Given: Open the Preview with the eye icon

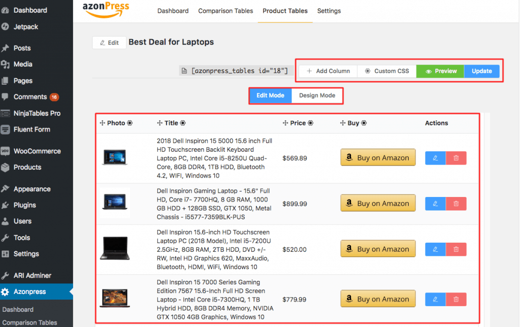Looking at the screenshot, I should (440, 71).
